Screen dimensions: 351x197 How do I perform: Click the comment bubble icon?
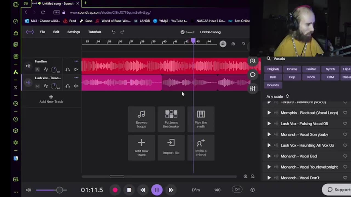pyautogui.click(x=252, y=75)
